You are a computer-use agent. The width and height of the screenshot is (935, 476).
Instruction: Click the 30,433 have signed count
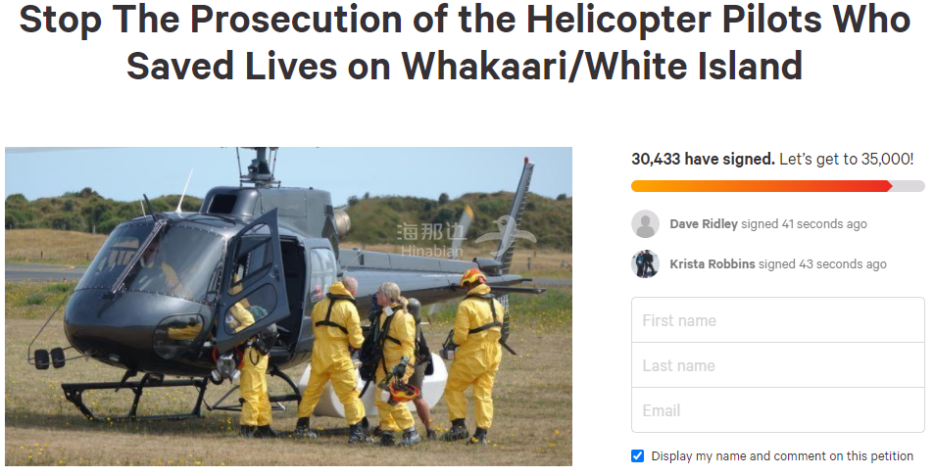tap(703, 159)
